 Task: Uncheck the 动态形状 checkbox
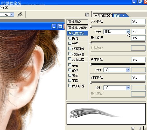(70, 33)
